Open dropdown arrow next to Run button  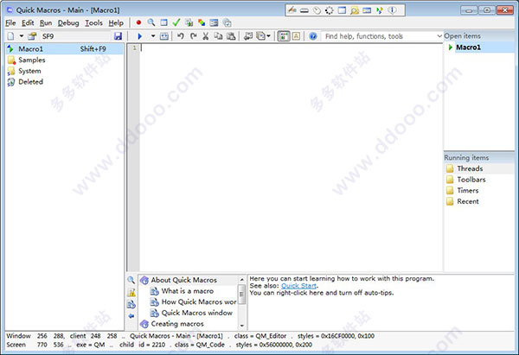pyautogui.click(x=153, y=36)
